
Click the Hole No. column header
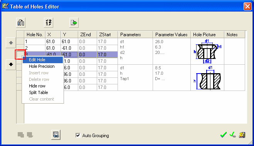[35, 35]
